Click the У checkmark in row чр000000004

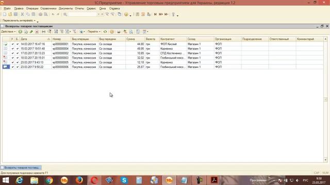point(12,49)
